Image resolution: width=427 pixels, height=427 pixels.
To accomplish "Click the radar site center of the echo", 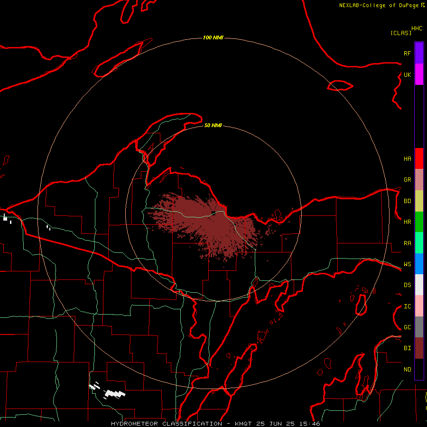I will pos(213,213).
